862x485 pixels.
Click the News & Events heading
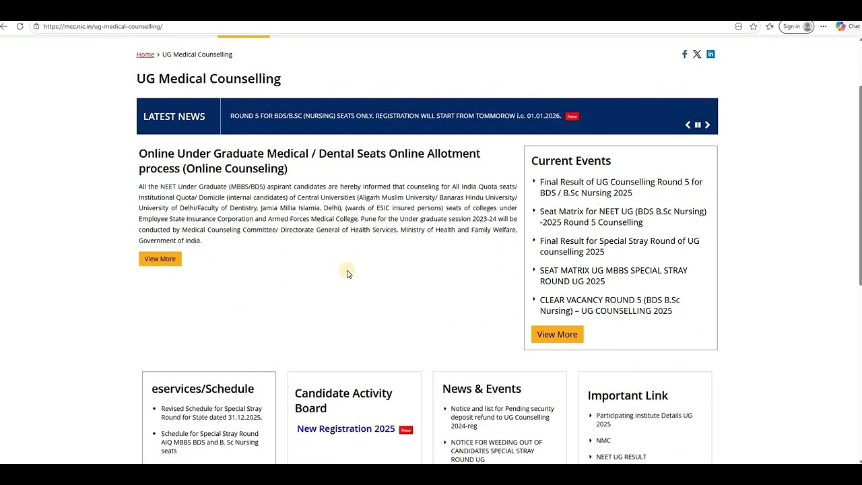(x=482, y=389)
